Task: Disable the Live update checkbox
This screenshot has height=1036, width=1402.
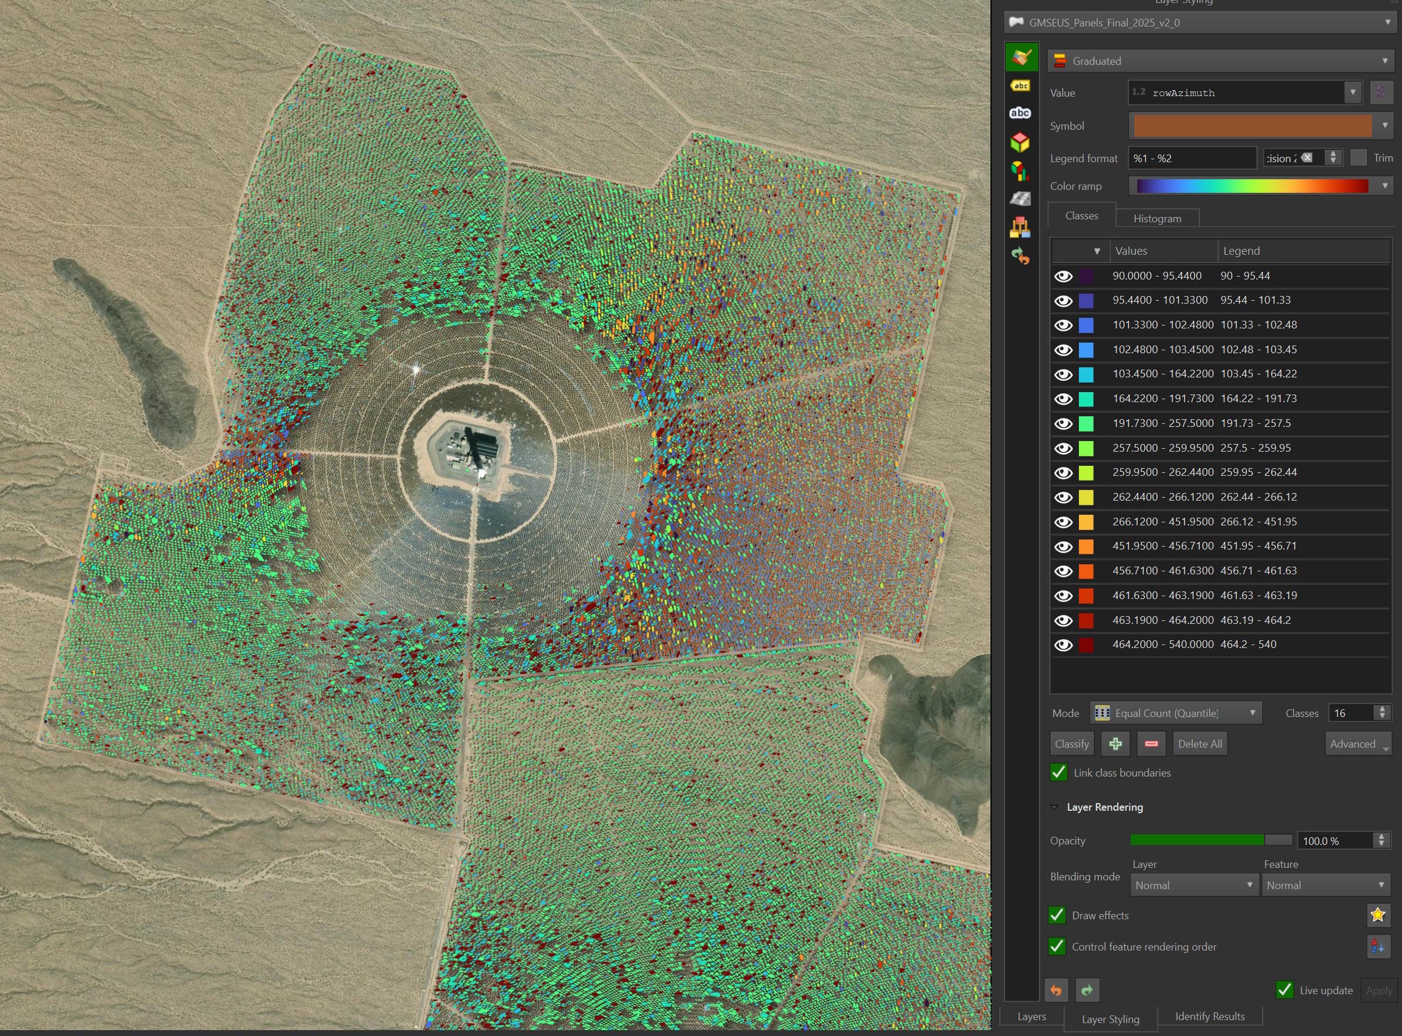Action: [1284, 990]
